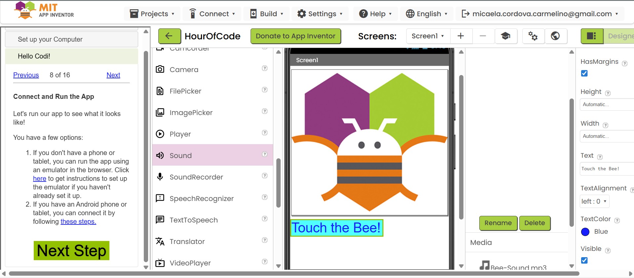Open help for the SpeechRecognizer component
Image resolution: width=634 pixels, height=278 pixels.
point(264,197)
